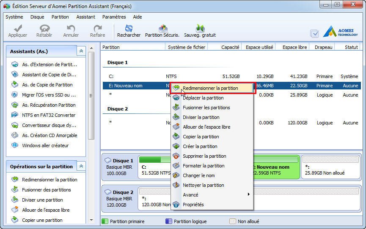Open Partition Sécuris. toolbar icon

[x=163, y=28]
